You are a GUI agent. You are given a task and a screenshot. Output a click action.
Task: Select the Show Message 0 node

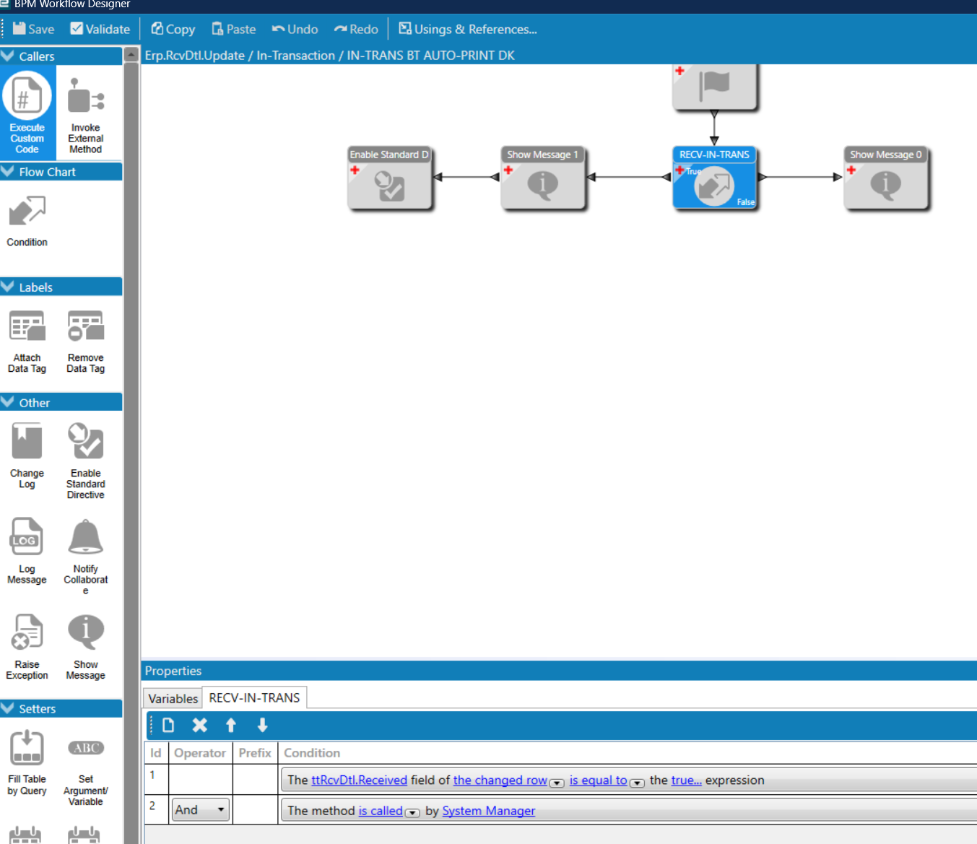point(886,178)
